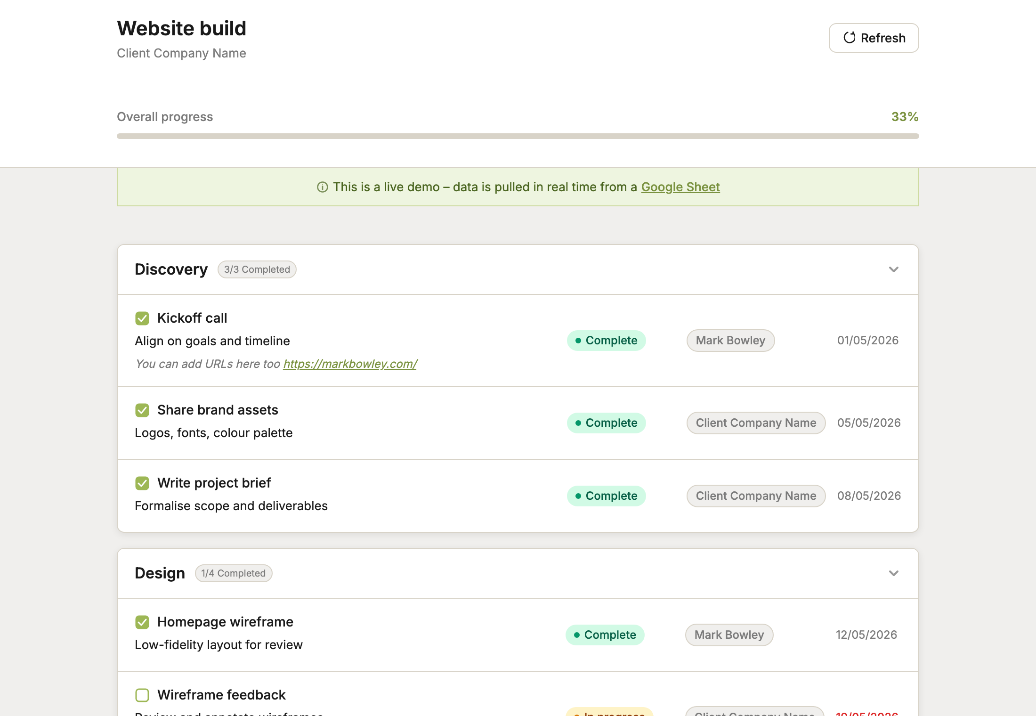Click the Homepage wireframe task title
The image size is (1036, 716).
pos(225,622)
